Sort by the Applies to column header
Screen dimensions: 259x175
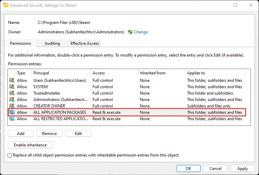click(x=214, y=73)
